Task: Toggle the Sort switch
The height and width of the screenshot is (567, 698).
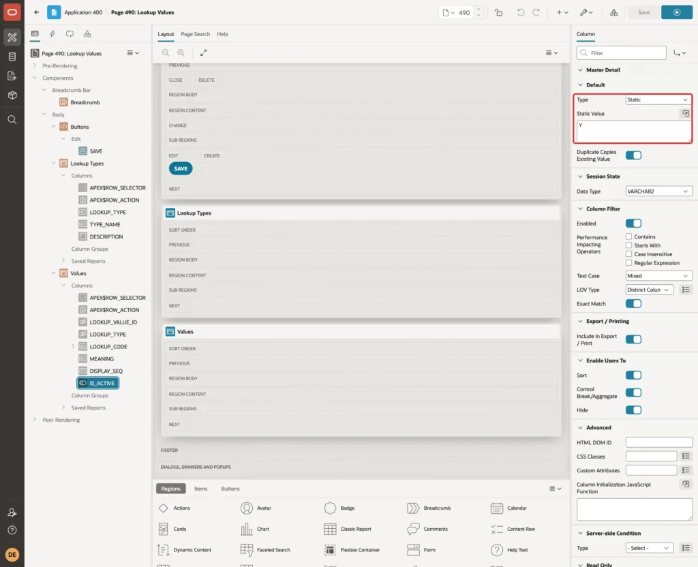Action: tap(633, 376)
